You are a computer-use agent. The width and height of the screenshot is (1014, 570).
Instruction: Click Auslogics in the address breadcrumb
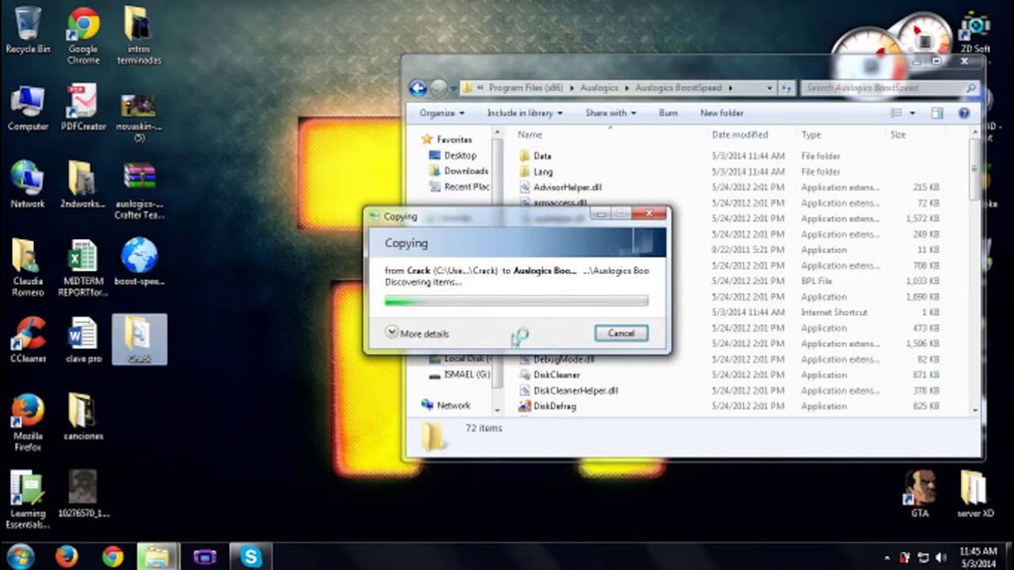tap(600, 88)
